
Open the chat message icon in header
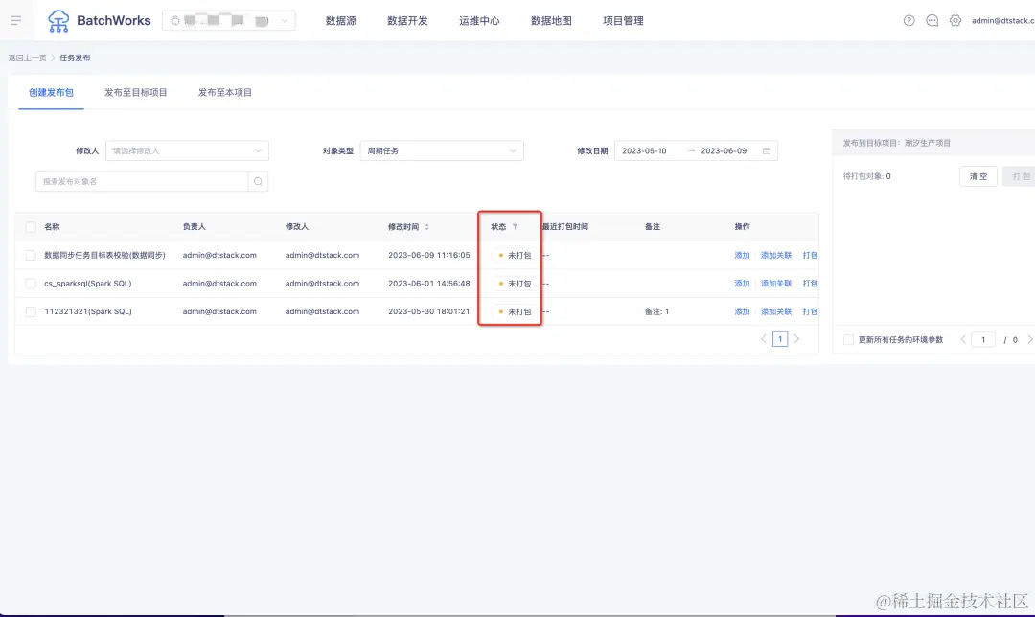932,20
